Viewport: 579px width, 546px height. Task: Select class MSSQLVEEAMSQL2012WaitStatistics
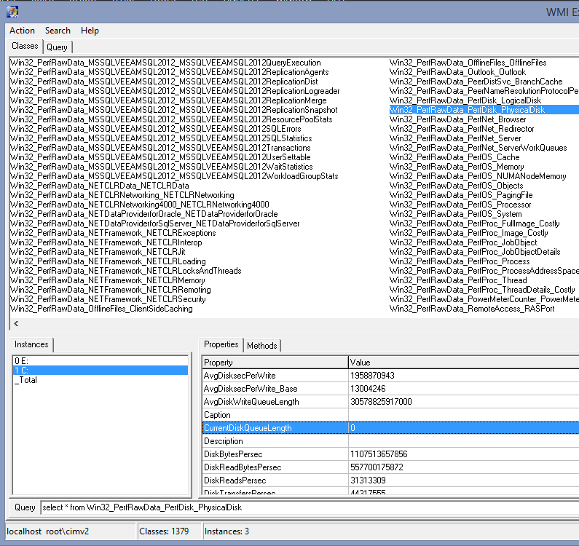click(x=162, y=167)
